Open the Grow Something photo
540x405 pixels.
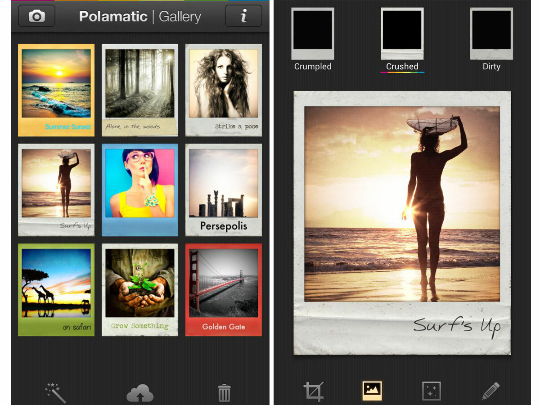[x=140, y=290]
